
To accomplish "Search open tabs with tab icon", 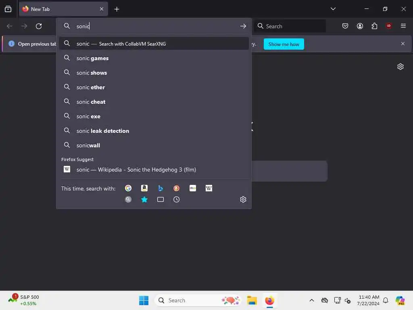I will [x=161, y=199].
